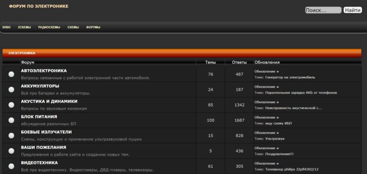Click topics count 85
Screen dimensions: 367x174
[211, 105]
